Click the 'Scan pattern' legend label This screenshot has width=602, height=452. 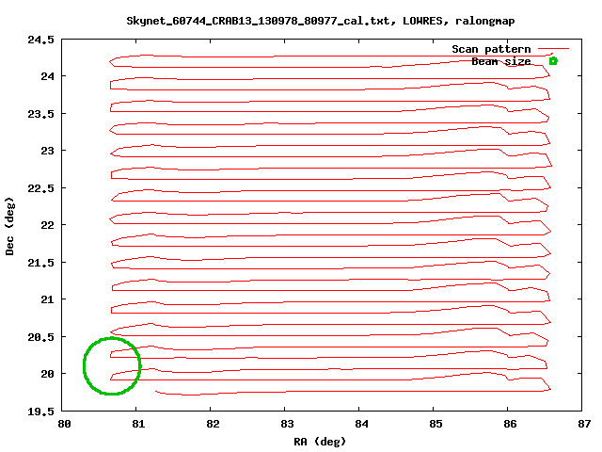(491, 49)
